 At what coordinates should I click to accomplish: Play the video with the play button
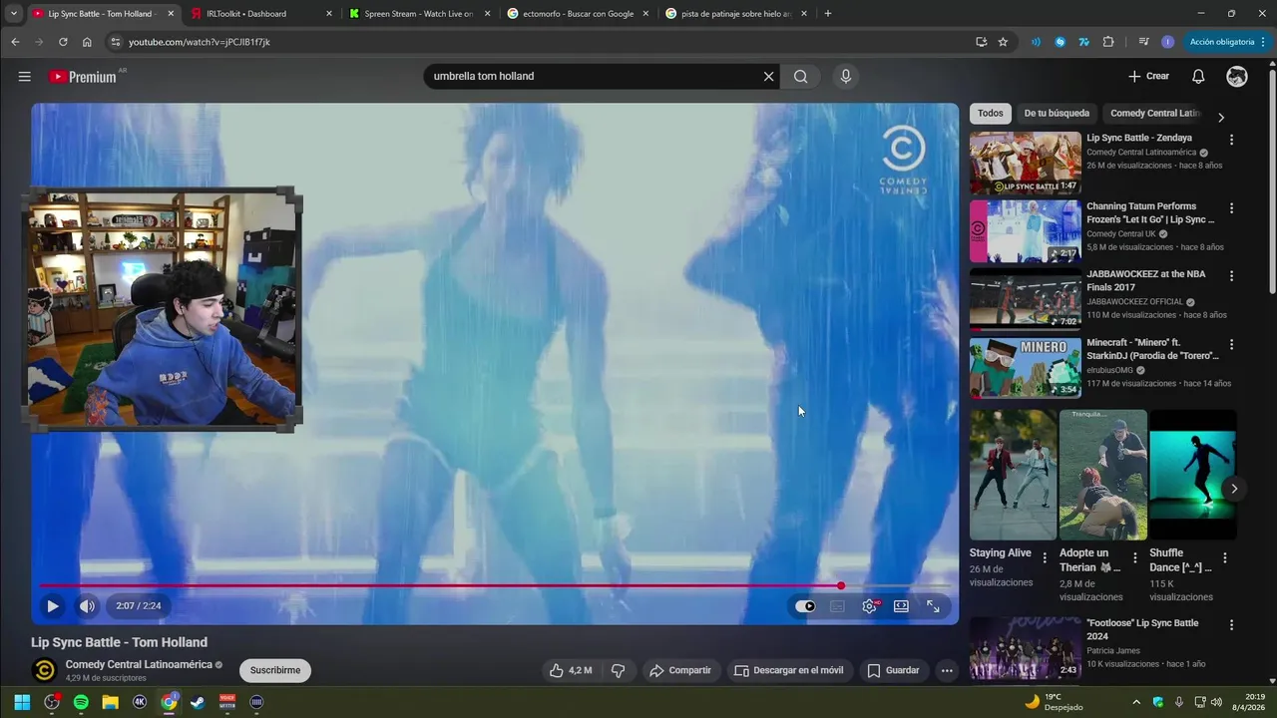click(x=53, y=605)
